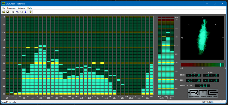Screen dimensions: 228x105
Task: Click the 'Peak' label under level meters
Action: click(166, 96)
